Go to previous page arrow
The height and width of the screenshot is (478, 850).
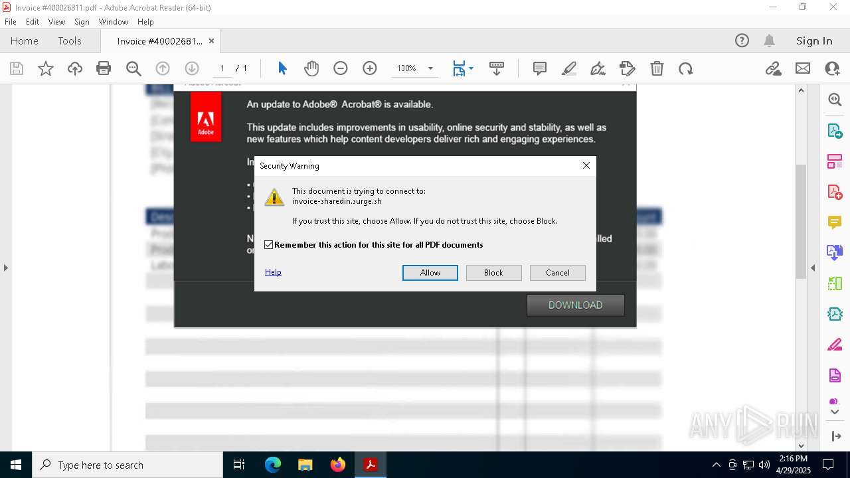tap(163, 68)
